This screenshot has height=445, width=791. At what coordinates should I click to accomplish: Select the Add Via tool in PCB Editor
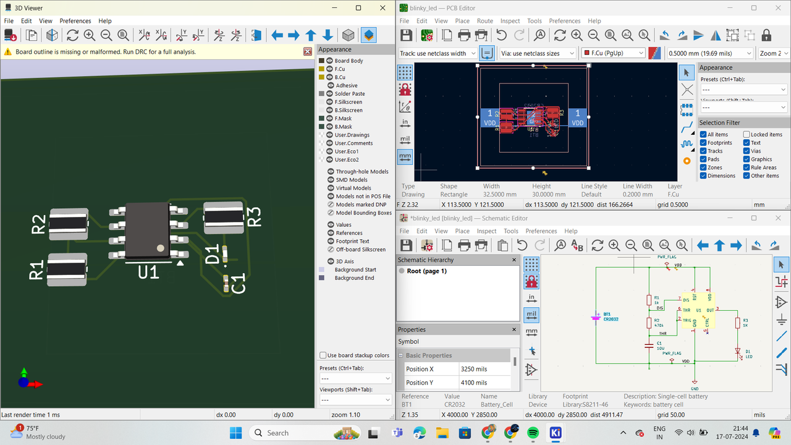687,161
